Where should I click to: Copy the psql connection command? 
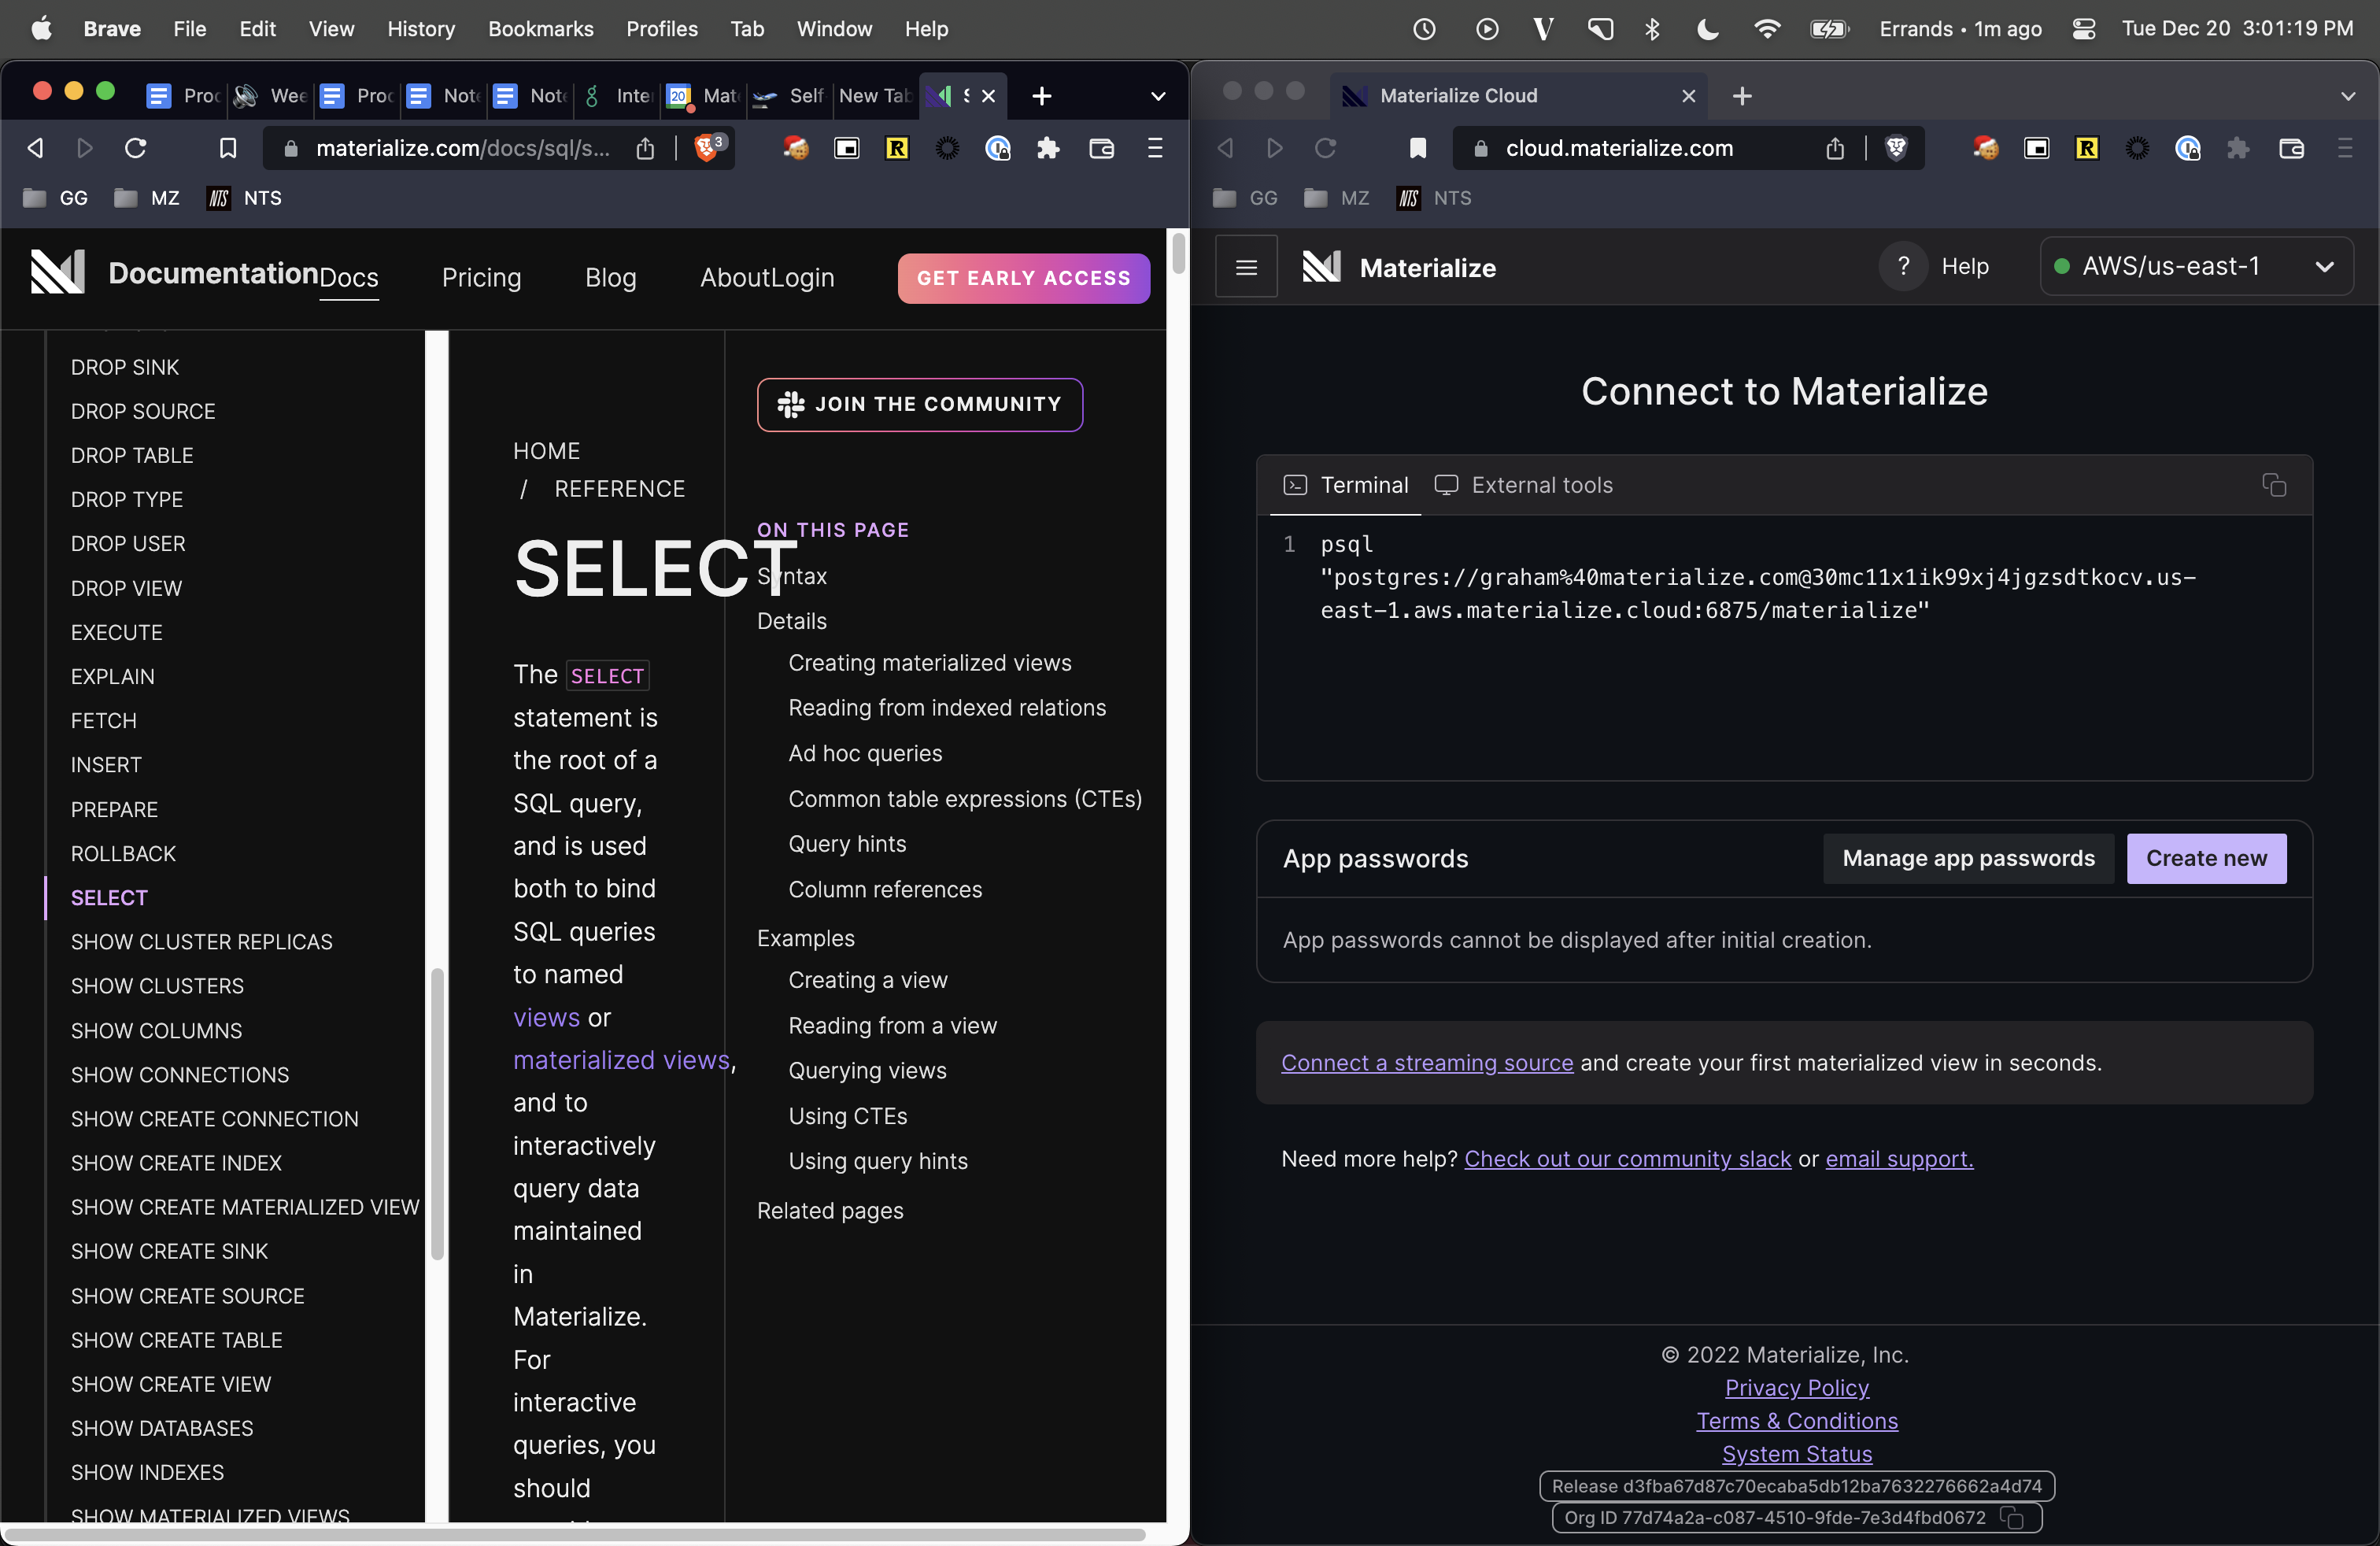[2274, 485]
